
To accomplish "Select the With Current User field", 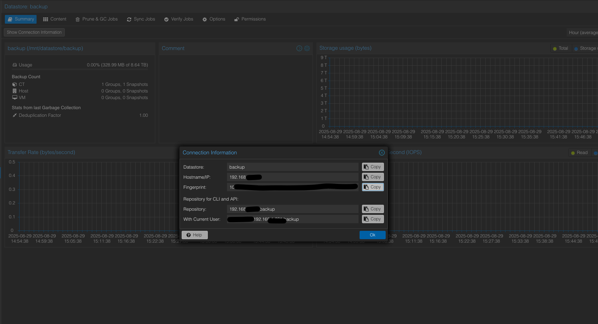I will coord(292,219).
